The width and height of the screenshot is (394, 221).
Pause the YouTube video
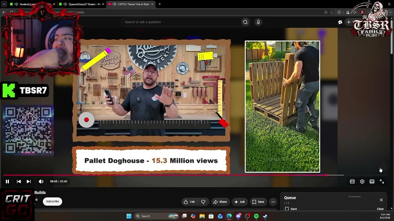click(7, 181)
